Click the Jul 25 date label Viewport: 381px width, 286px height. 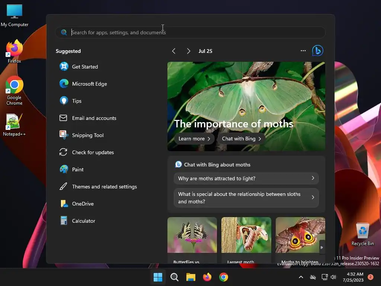(x=205, y=51)
